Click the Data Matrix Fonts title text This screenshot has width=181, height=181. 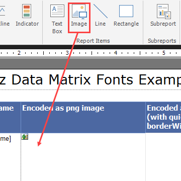pyautogui.click(x=90, y=79)
